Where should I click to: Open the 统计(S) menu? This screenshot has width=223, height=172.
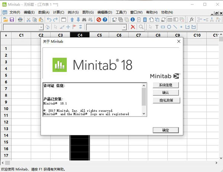(73, 13)
